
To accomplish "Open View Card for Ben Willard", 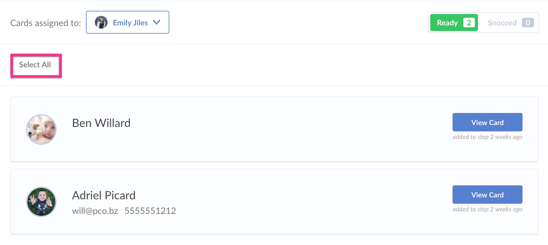I will coord(487,122).
